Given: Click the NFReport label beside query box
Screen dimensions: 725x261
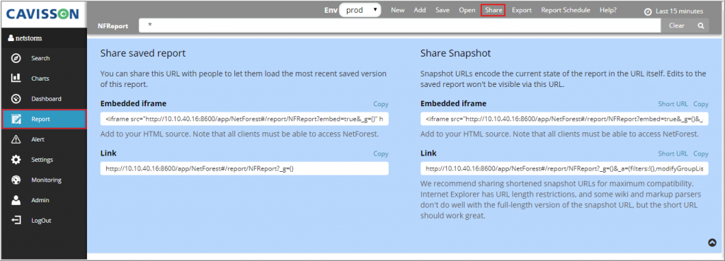Looking at the screenshot, I should tap(113, 26).
